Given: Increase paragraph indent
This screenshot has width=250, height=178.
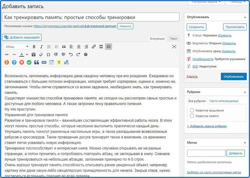Looking at the screenshot, I should point(63,54).
